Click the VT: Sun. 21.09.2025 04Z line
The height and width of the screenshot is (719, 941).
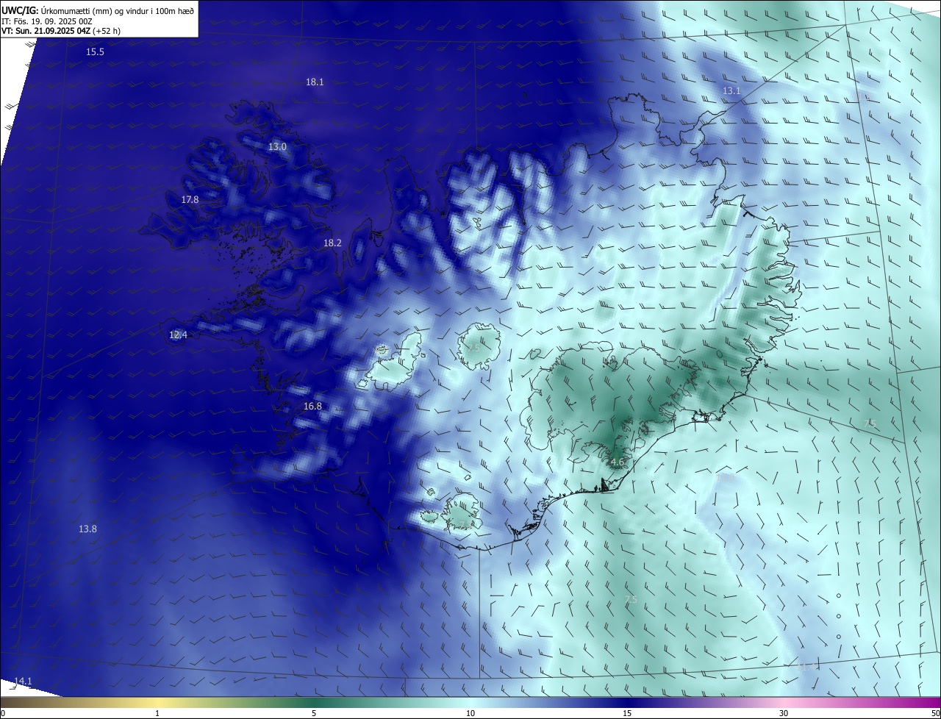61,32
